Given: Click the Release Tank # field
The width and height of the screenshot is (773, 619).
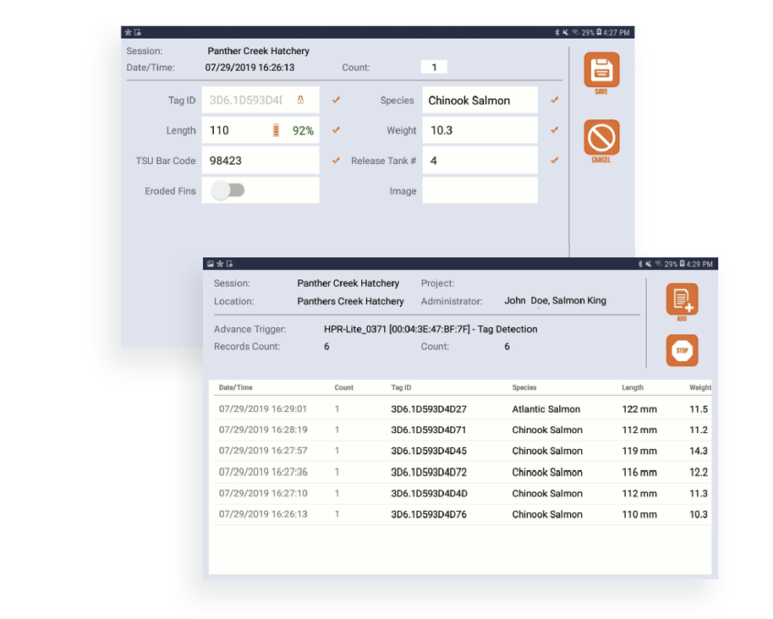Looking at the screenshot, I should 480,160.
